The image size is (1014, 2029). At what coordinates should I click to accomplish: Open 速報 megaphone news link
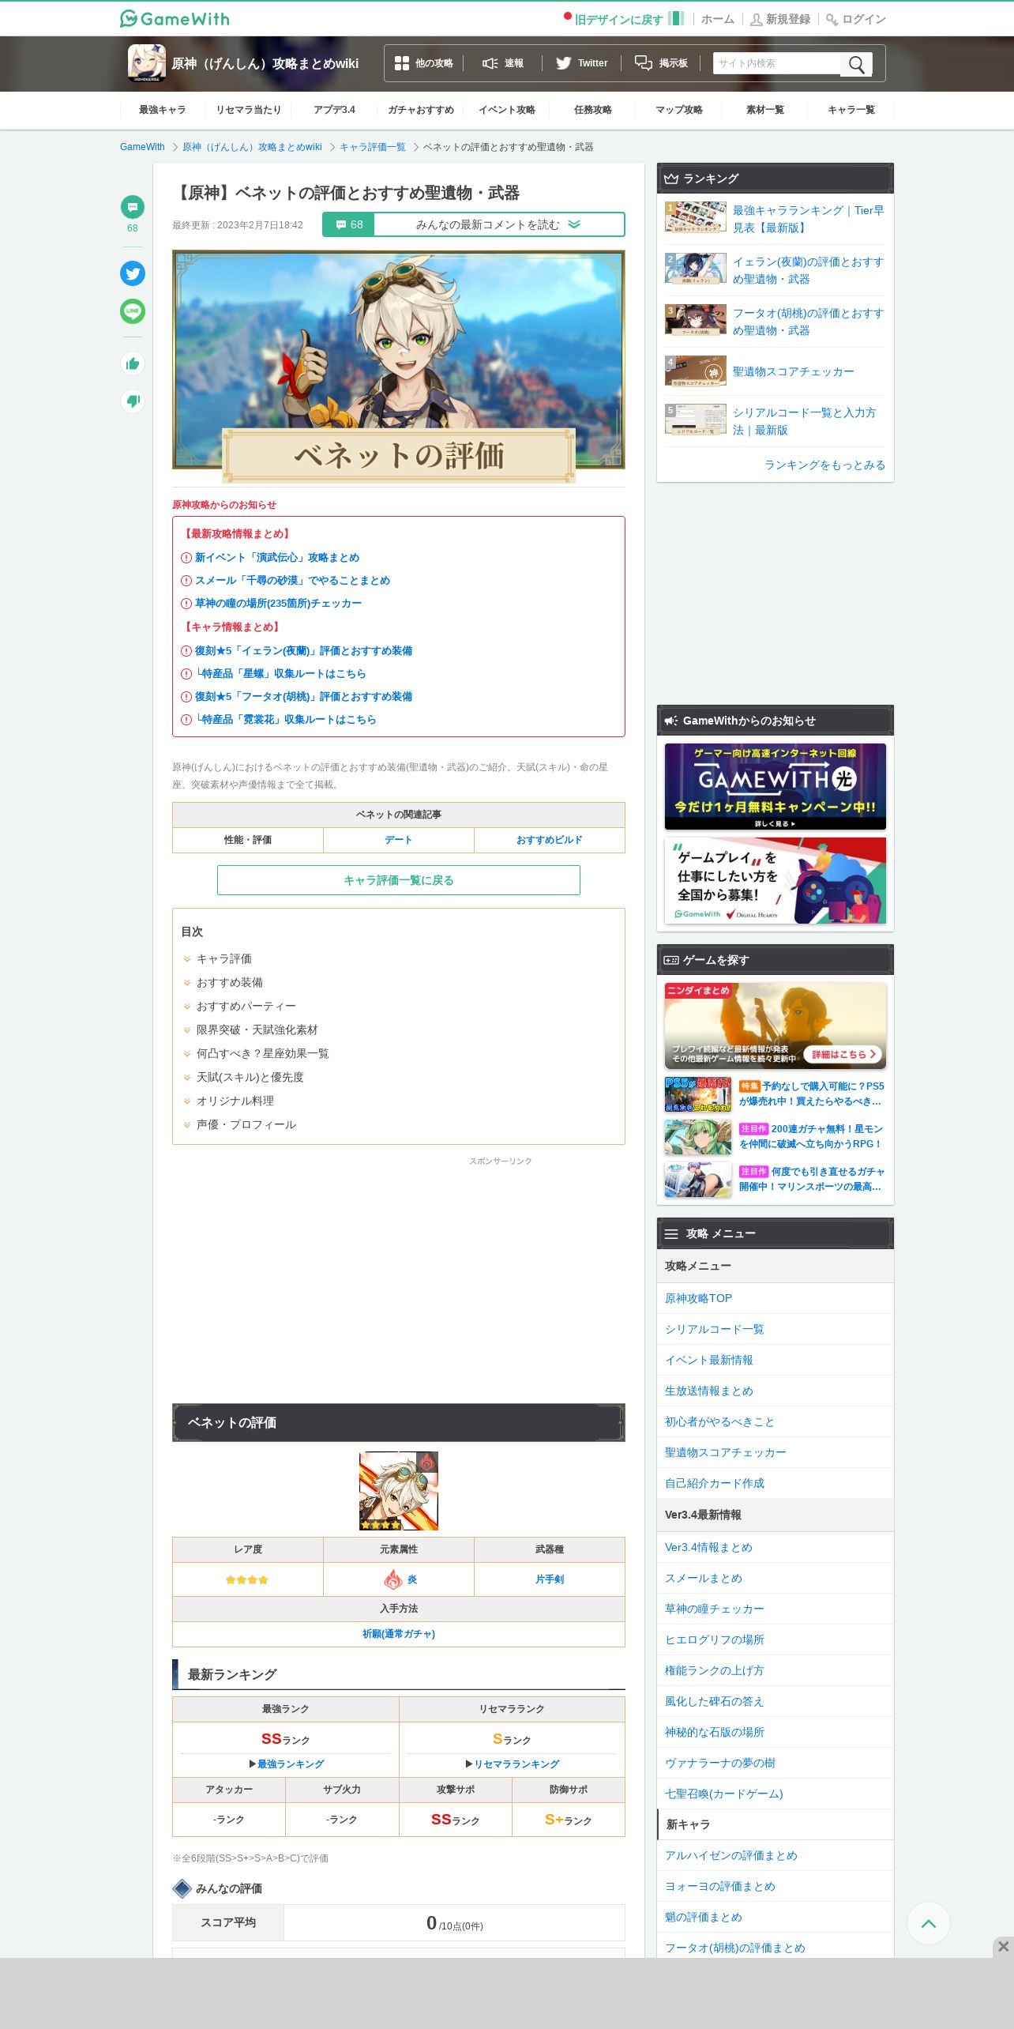pos(503,63)
